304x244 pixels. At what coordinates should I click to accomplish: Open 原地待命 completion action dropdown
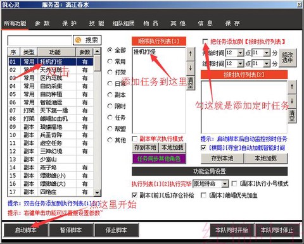pos(225,184)
